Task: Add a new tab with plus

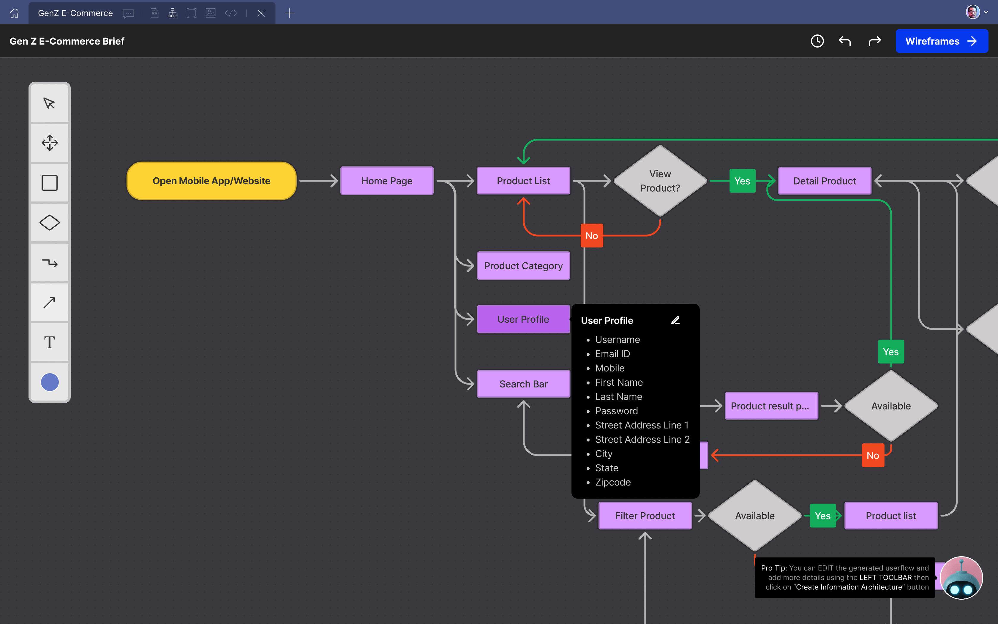Action: pyautogui.click(x=290, y=13)
